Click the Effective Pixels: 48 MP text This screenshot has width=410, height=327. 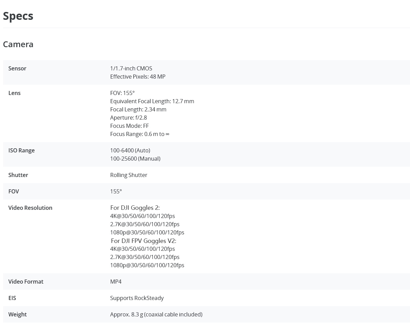point(137,77)
